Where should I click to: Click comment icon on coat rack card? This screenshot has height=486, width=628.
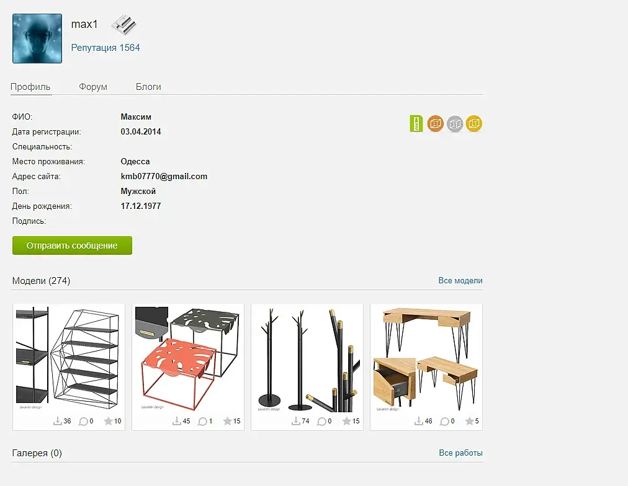(x=321, y=421)
